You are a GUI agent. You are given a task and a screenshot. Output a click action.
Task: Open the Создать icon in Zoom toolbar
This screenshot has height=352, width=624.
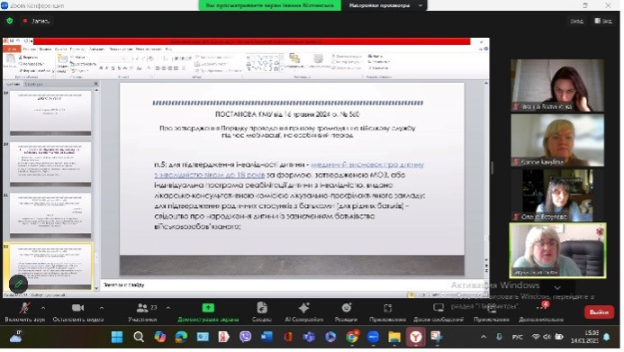[x=262, y=311]
